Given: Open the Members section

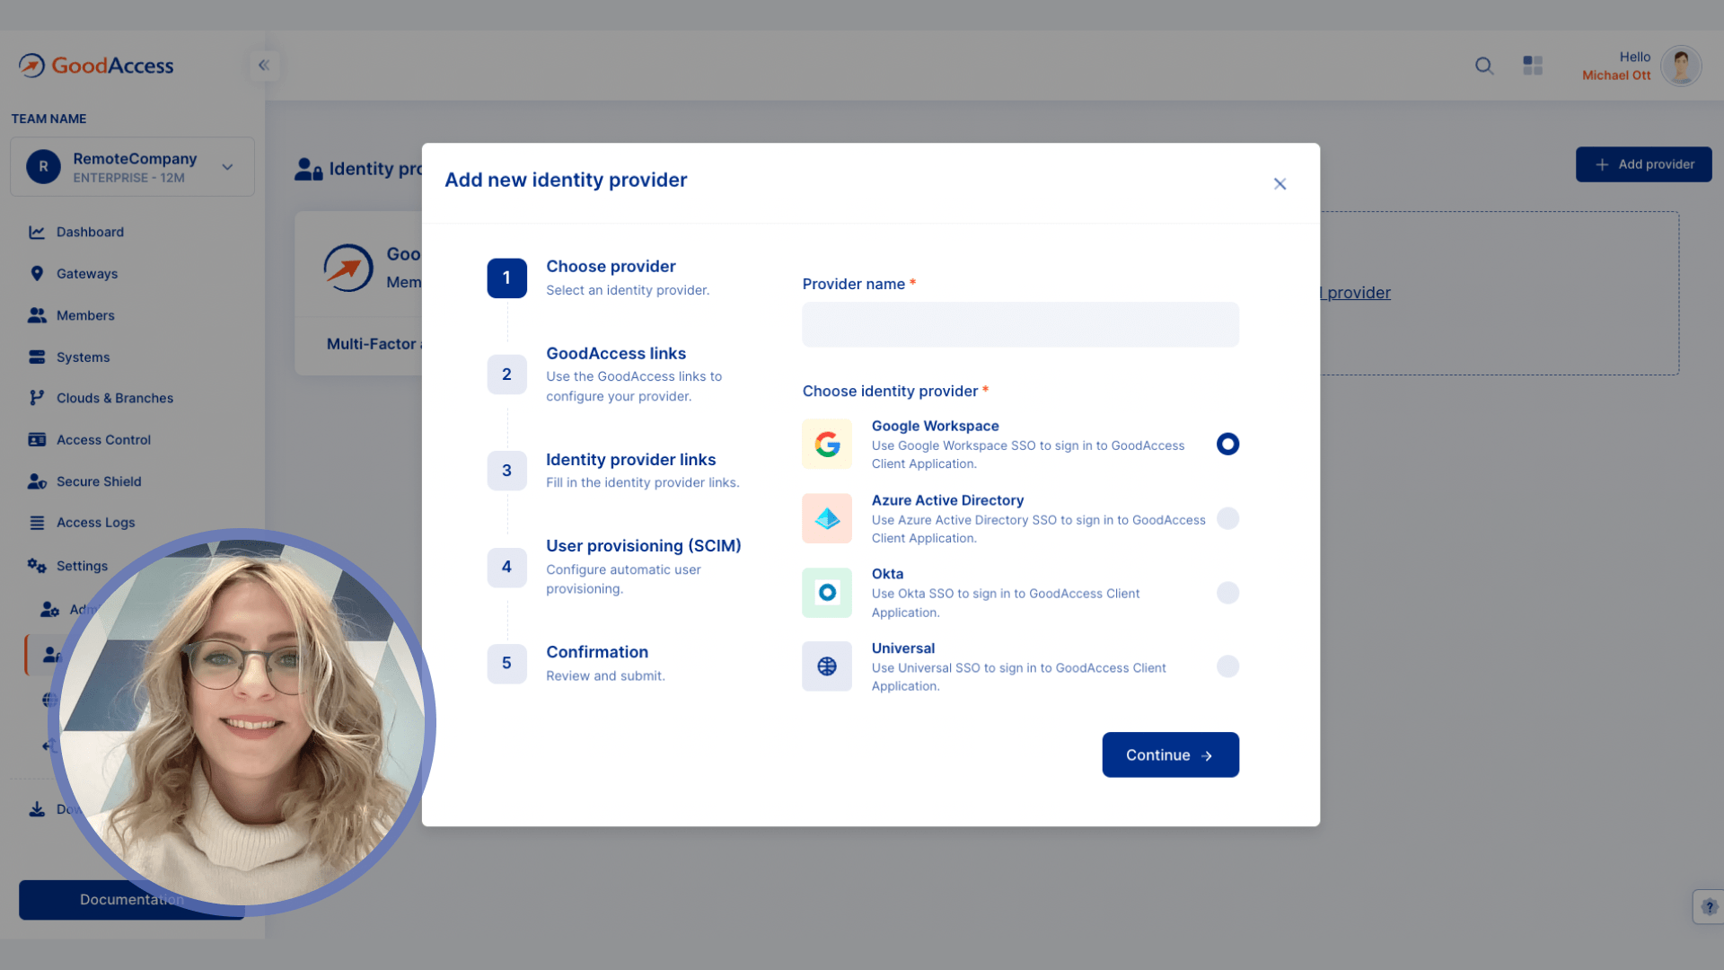Looking at the screenshot, I should (x=85, y=315).
